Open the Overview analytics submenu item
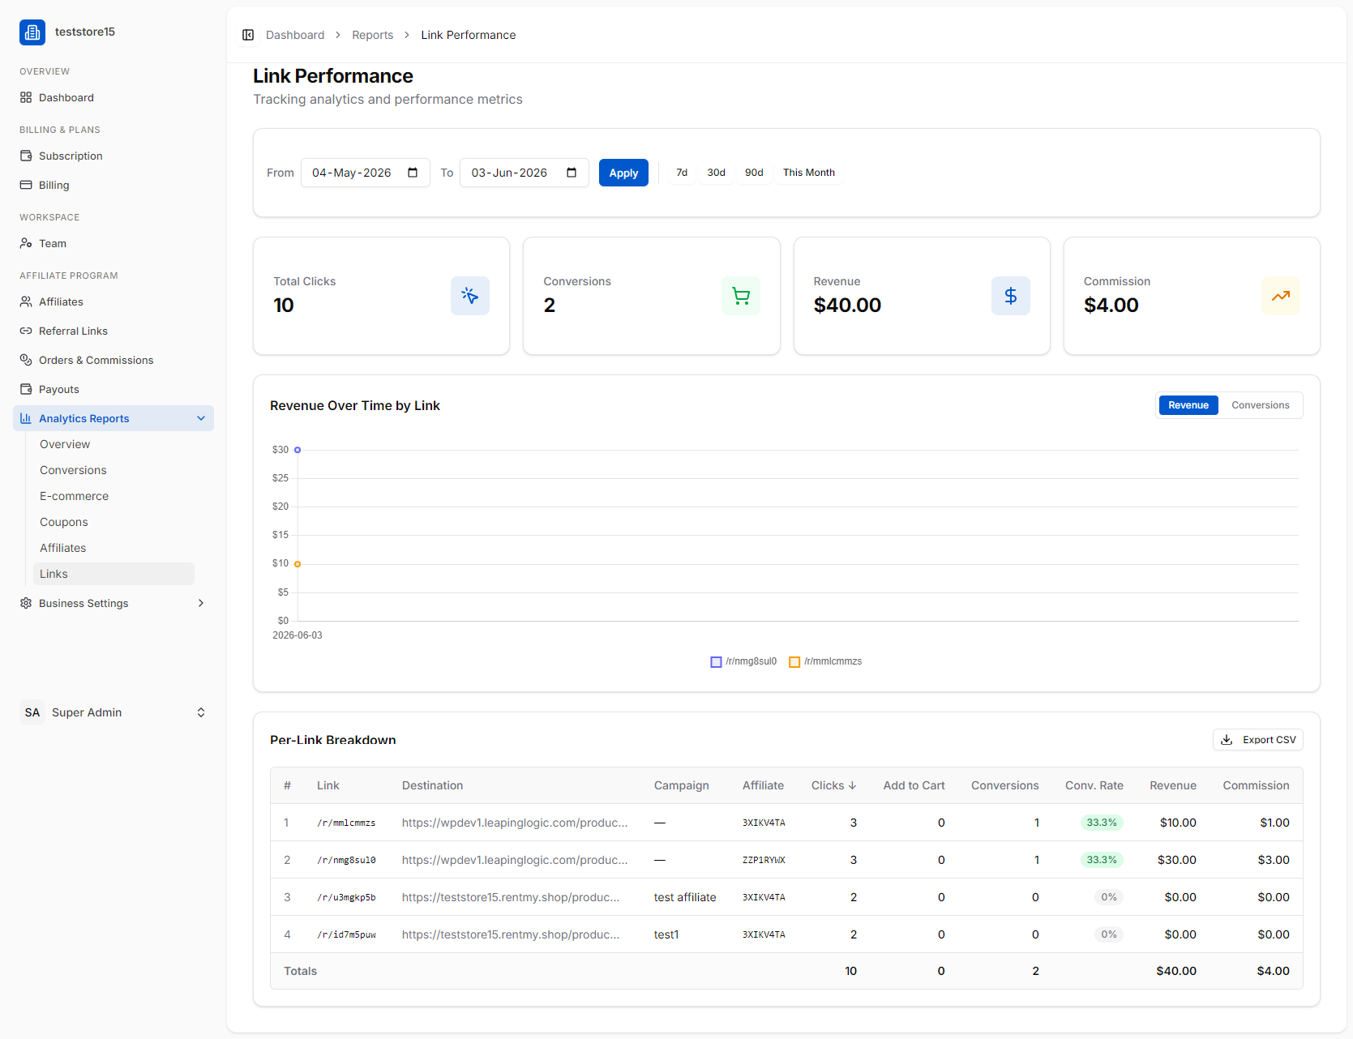 tap(113, 444)
